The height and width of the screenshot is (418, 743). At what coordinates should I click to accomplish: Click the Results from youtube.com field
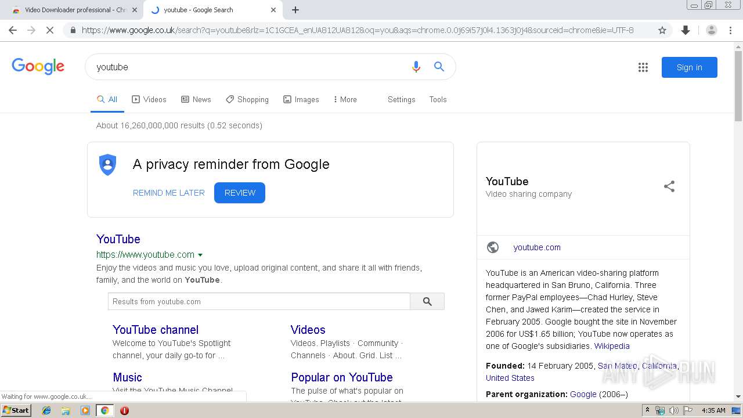tap(259, 301)
